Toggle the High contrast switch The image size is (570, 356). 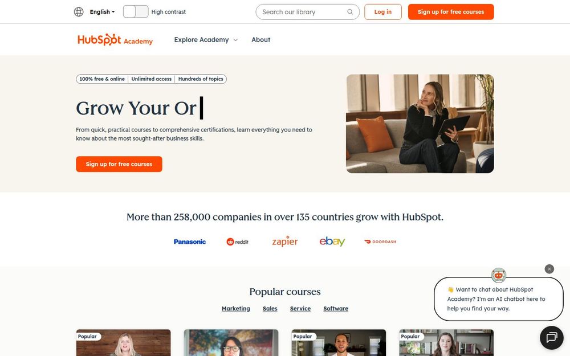click(x=136, y=11)
